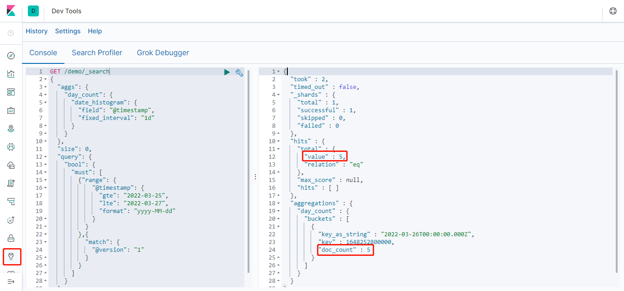624x291 pixels.
Task: Collapse response root fold at line 1
Action: (279, 72)
